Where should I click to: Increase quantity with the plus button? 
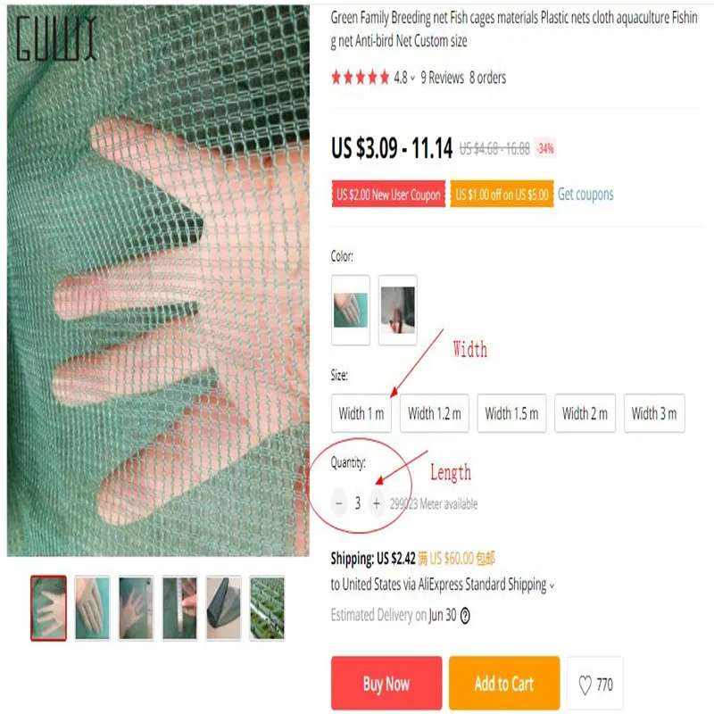tap(377, 503)
